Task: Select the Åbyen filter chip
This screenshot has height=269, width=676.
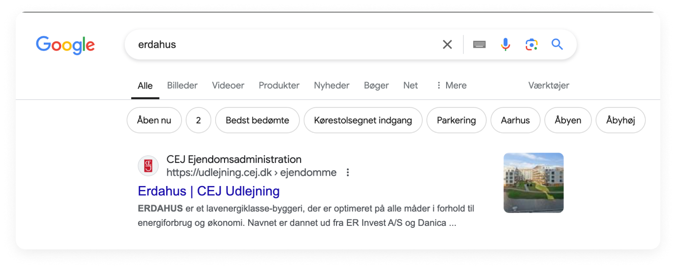Action: pos(568,120)
